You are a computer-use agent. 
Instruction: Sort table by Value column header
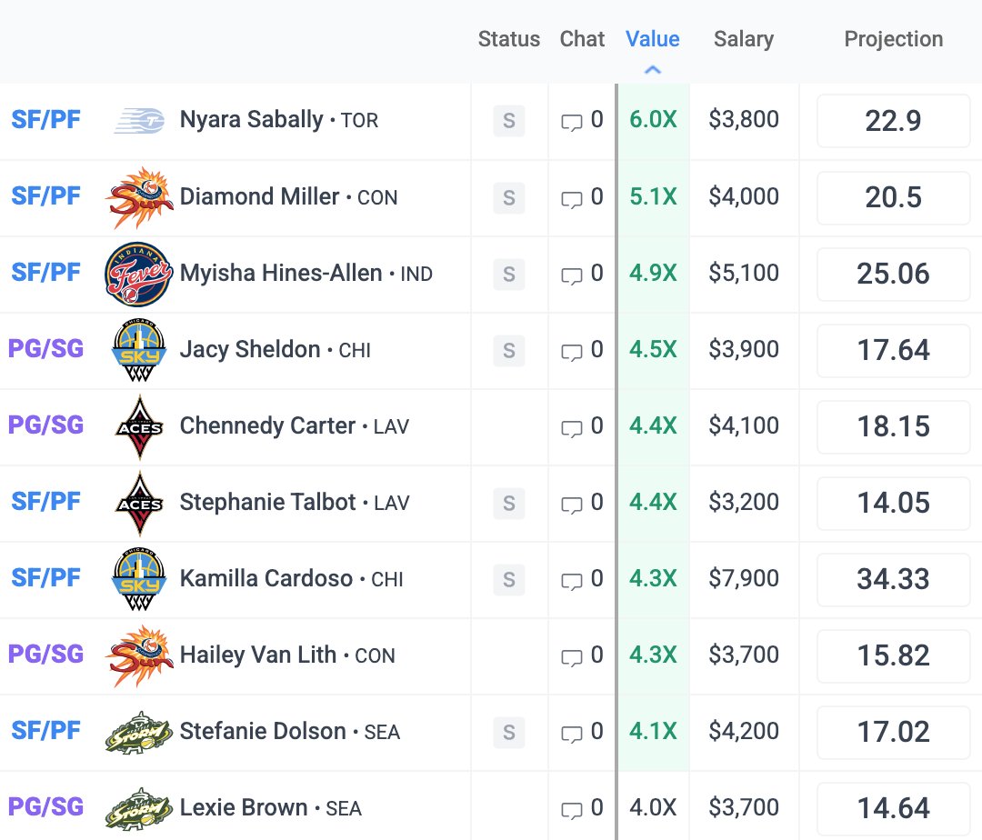coord(653,39)
